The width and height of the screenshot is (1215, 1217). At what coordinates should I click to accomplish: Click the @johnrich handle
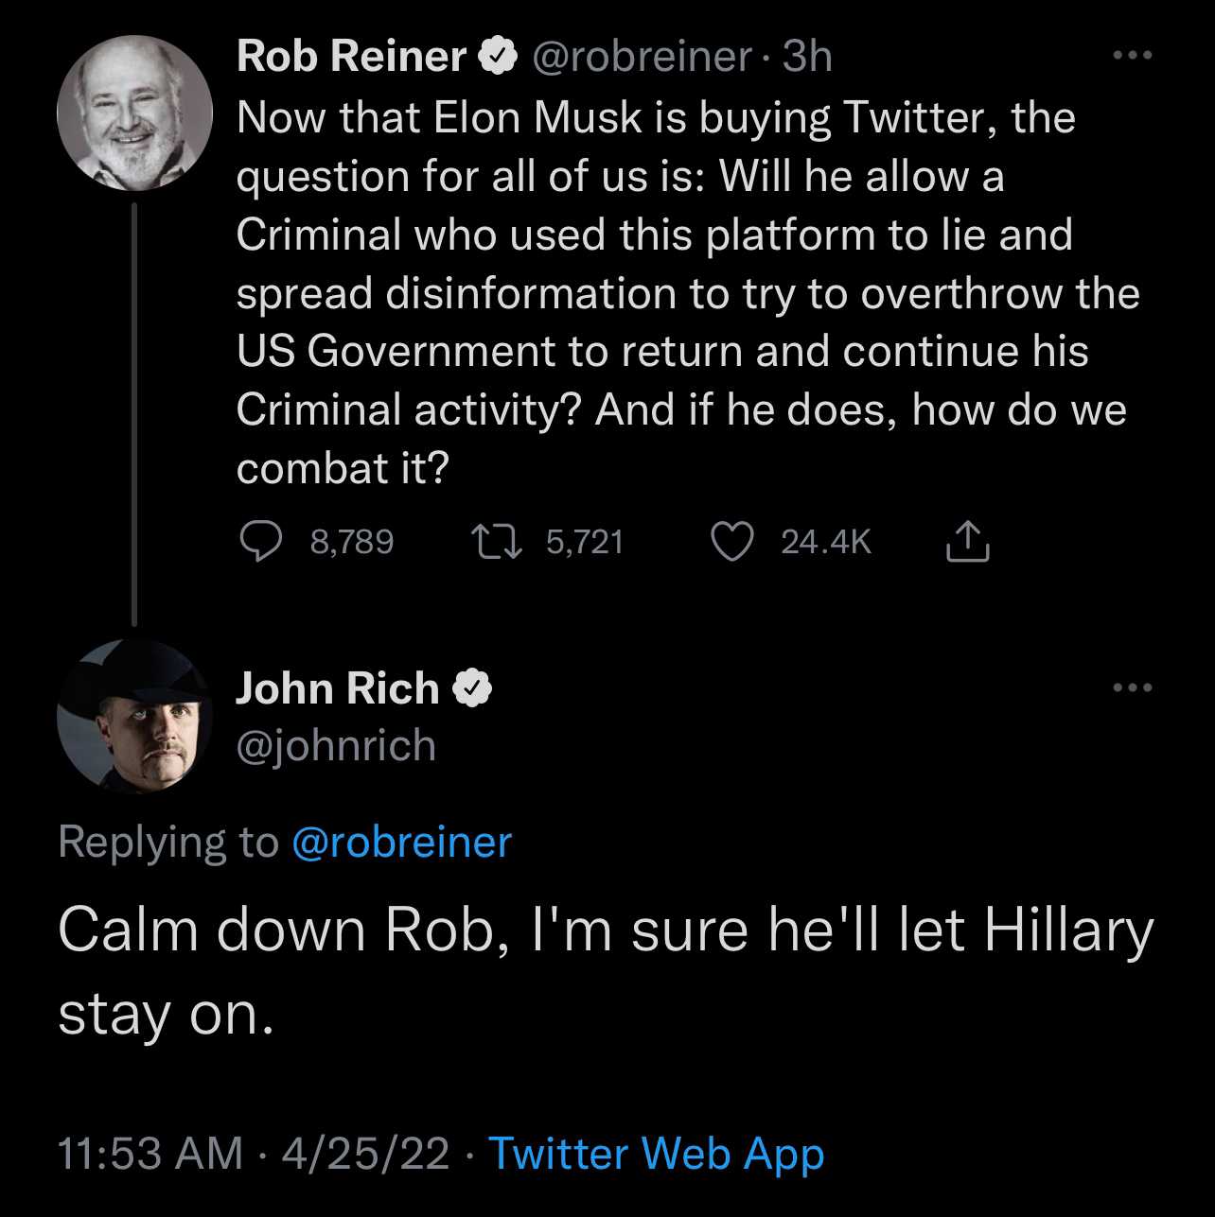336,746
